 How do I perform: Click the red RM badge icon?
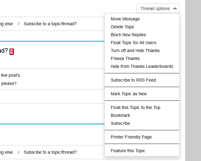pos(12,51)
